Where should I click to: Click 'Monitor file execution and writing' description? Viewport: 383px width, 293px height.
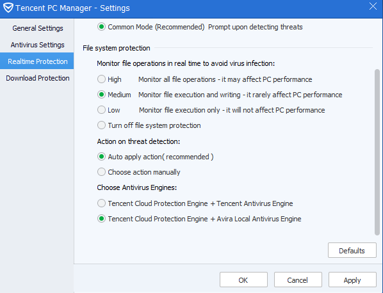(240, 95)
